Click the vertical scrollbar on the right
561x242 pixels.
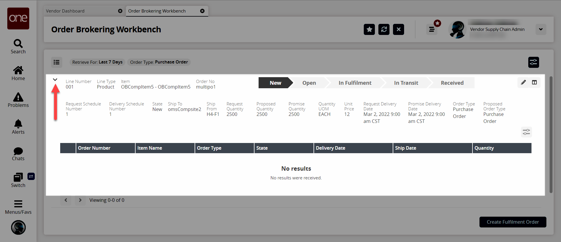551,134
